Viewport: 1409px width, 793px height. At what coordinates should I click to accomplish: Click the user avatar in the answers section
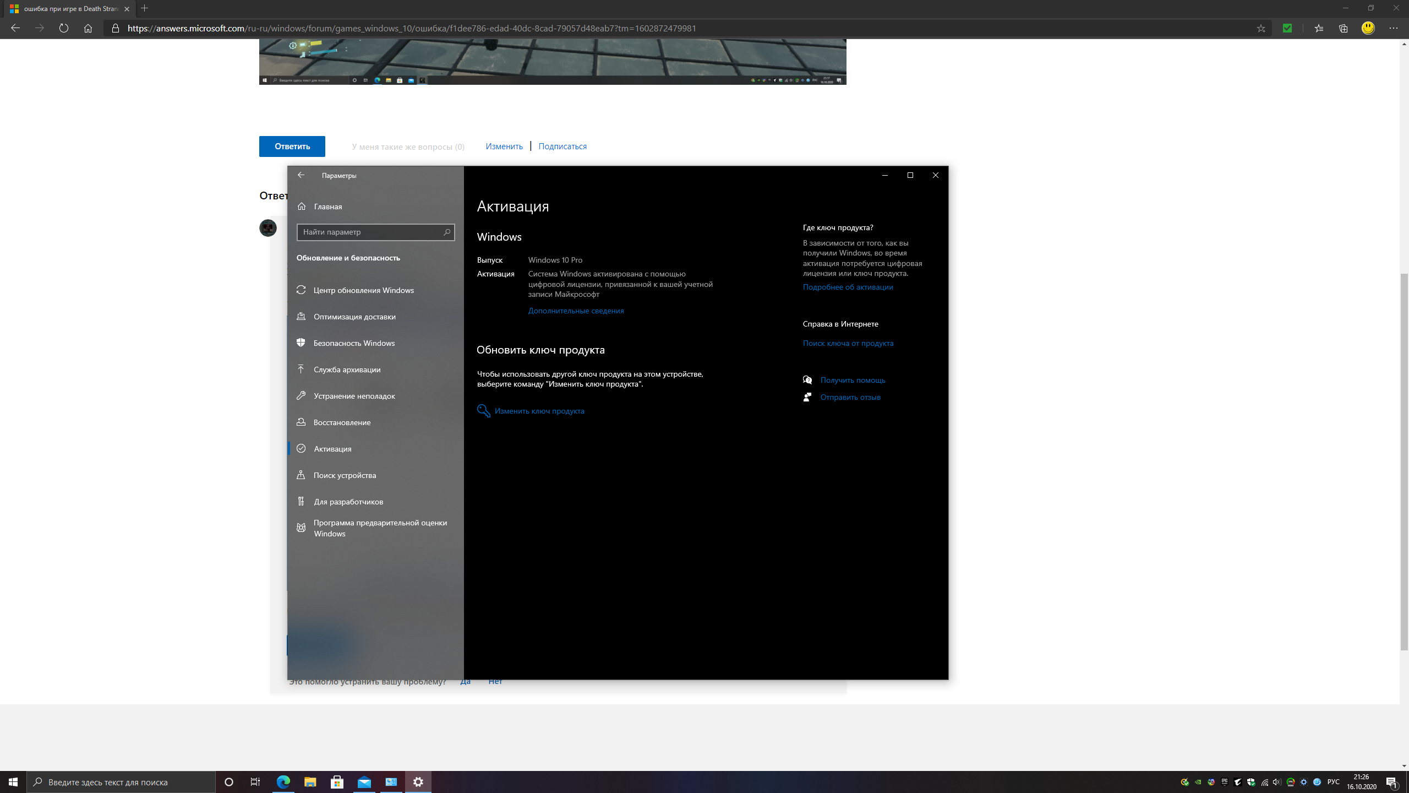268,228
